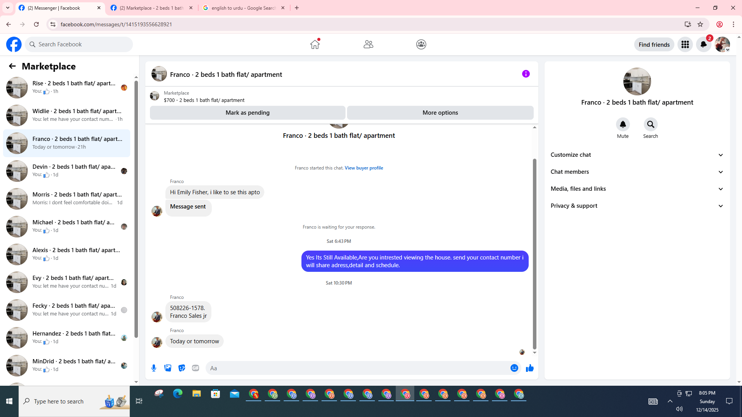Mute this Franco conversation
Viewport: 742px width, 417px height.
[623, 125]
